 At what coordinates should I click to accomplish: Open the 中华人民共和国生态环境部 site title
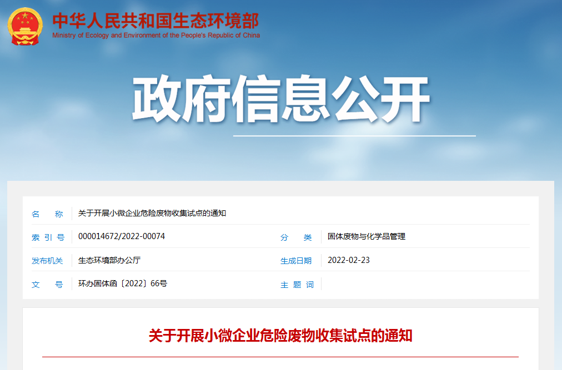155,21
